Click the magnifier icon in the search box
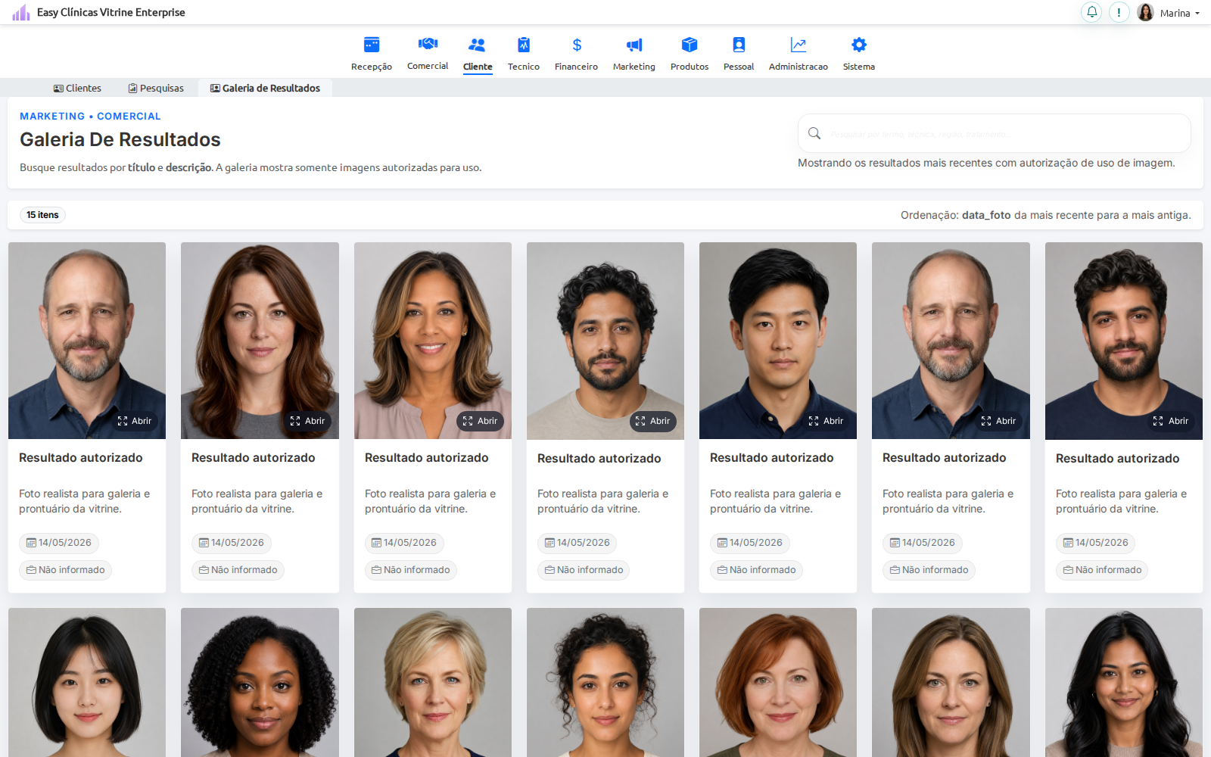1211x757 pixels. (814, 133)
